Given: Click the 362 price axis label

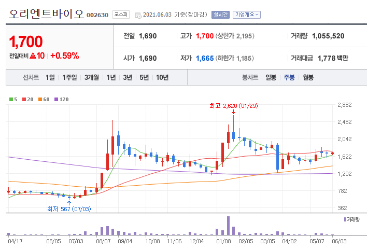Looking at the screenshot, I should (342, 208).
